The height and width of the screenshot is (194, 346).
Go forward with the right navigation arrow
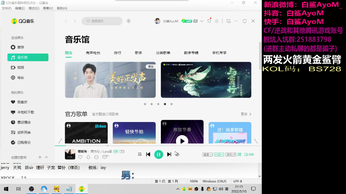[x=75, y=21]
